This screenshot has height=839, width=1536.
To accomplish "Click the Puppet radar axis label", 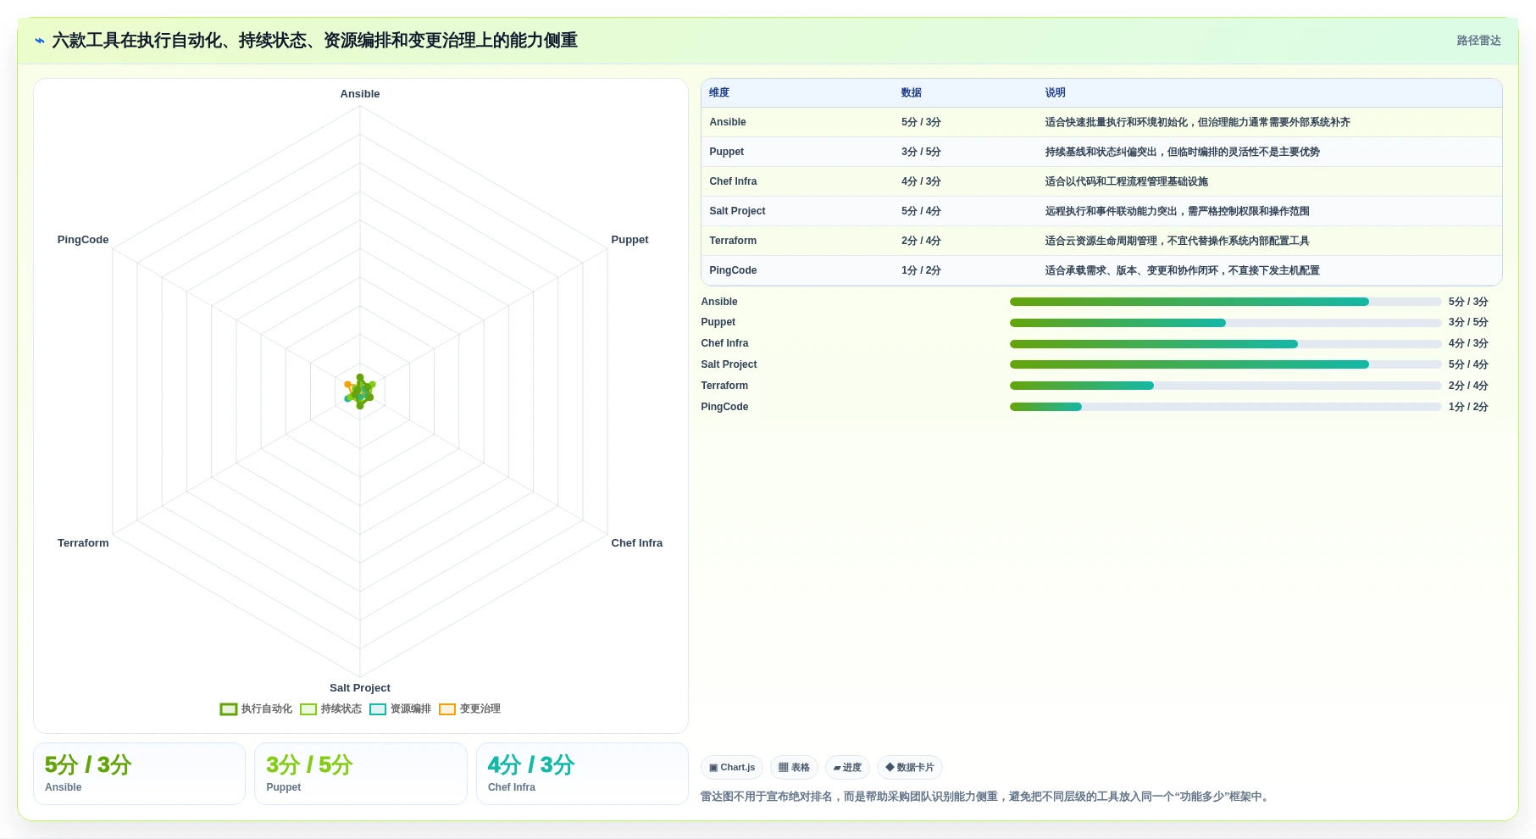I will [629, 240].
